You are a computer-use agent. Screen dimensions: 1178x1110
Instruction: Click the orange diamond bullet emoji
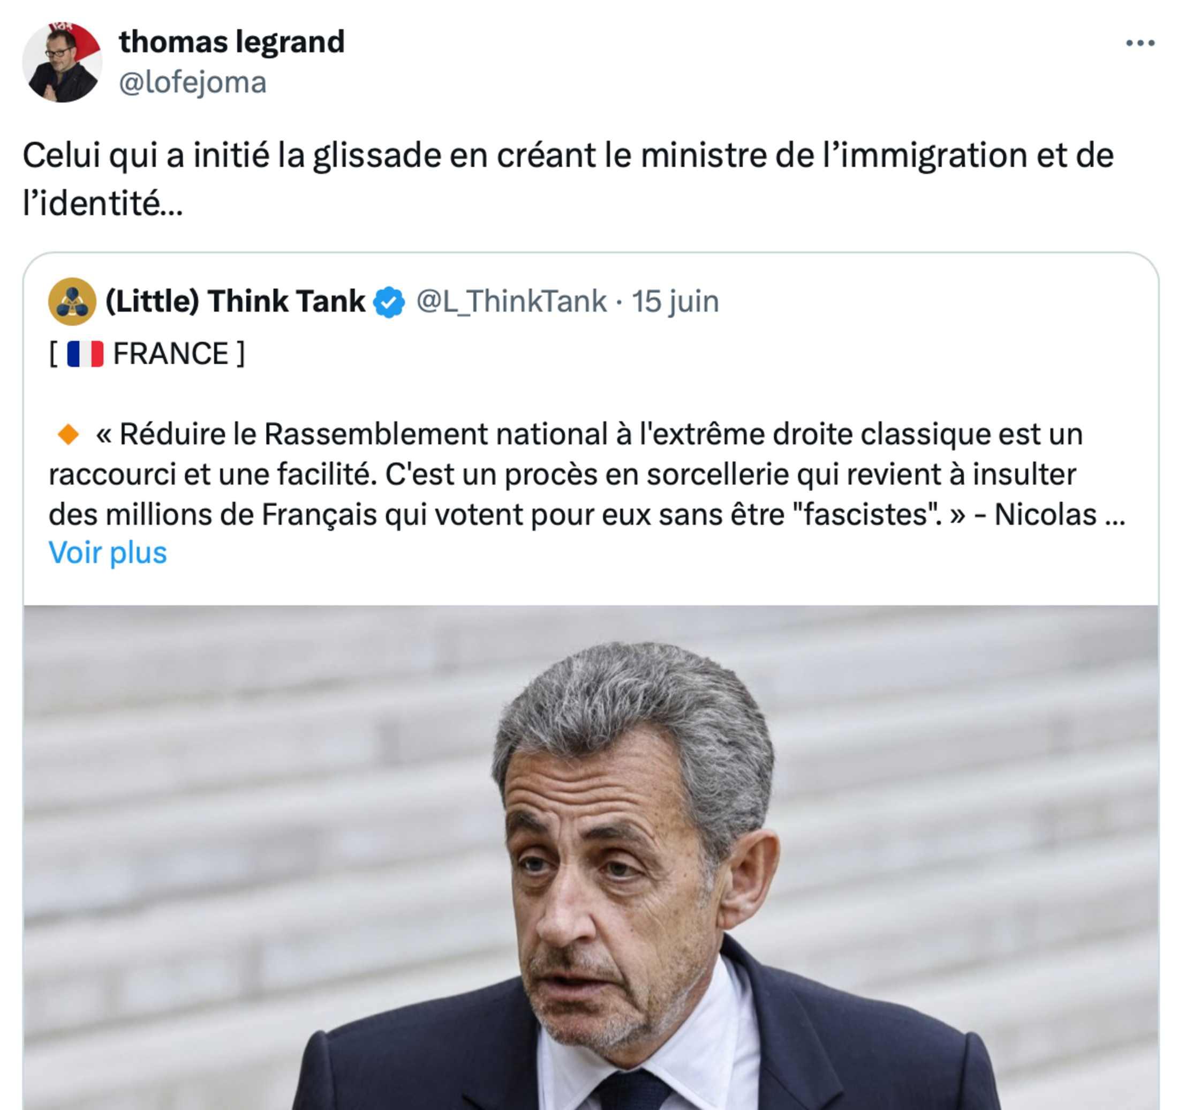68,434
